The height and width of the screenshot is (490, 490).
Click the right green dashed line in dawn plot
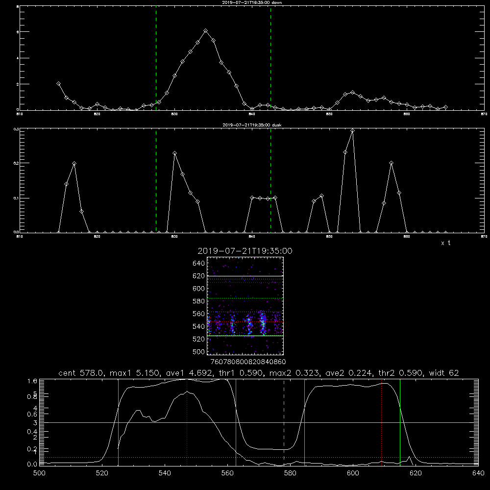(270, 58)
